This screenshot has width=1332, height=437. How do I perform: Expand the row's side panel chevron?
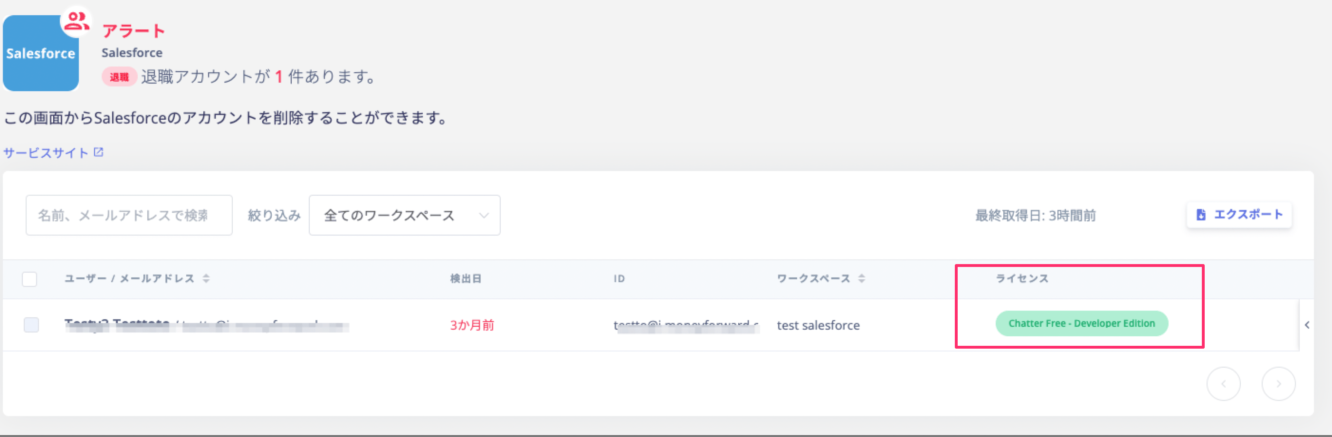(x=1307, y=325)
